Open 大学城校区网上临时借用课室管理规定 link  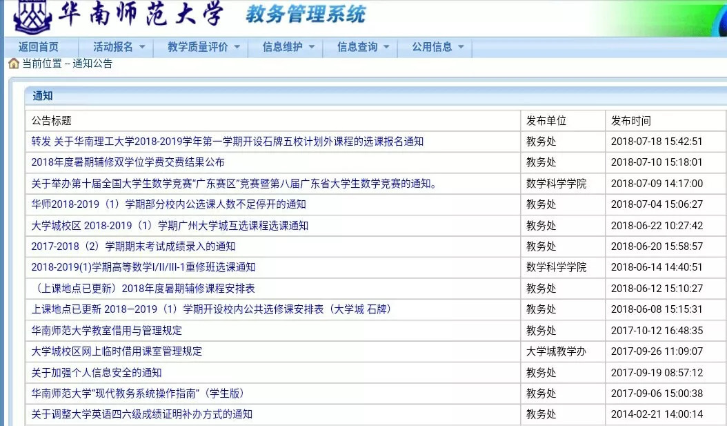pos(117,351)
